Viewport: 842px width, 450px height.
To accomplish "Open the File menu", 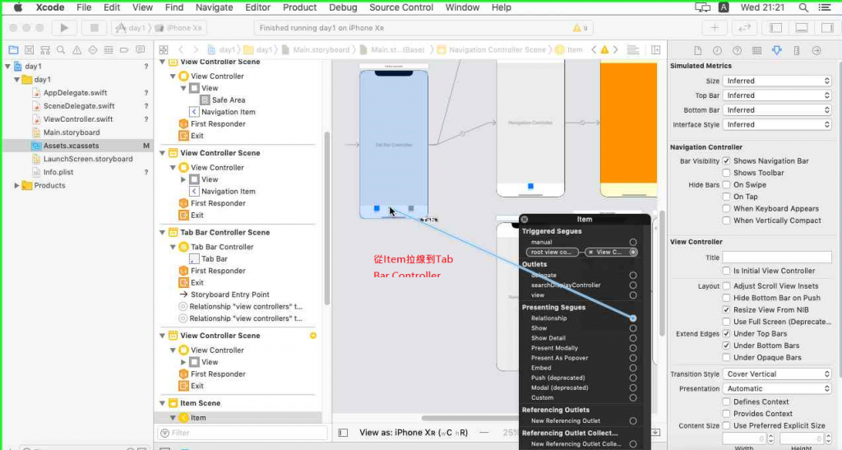I will point(84,7).
